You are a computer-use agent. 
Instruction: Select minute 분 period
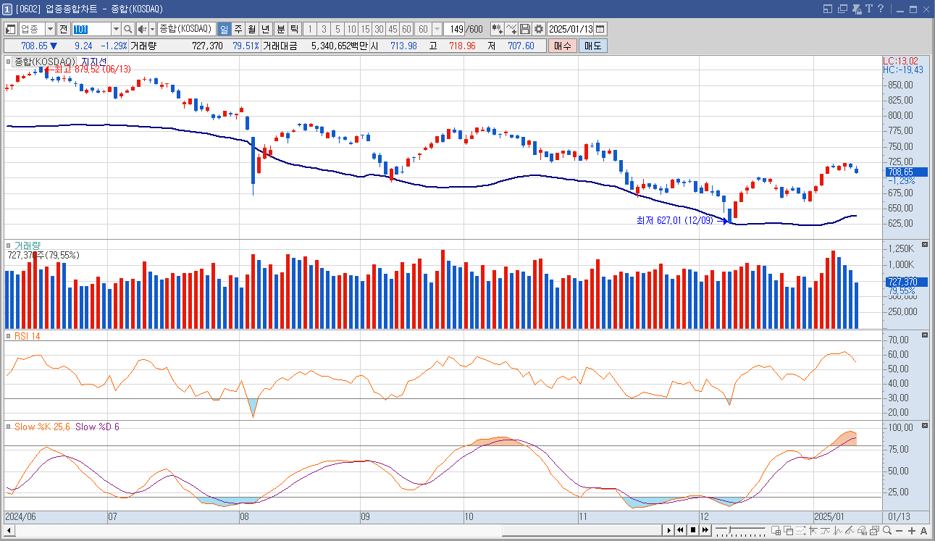pyautogui.click(x=280, y=29)
